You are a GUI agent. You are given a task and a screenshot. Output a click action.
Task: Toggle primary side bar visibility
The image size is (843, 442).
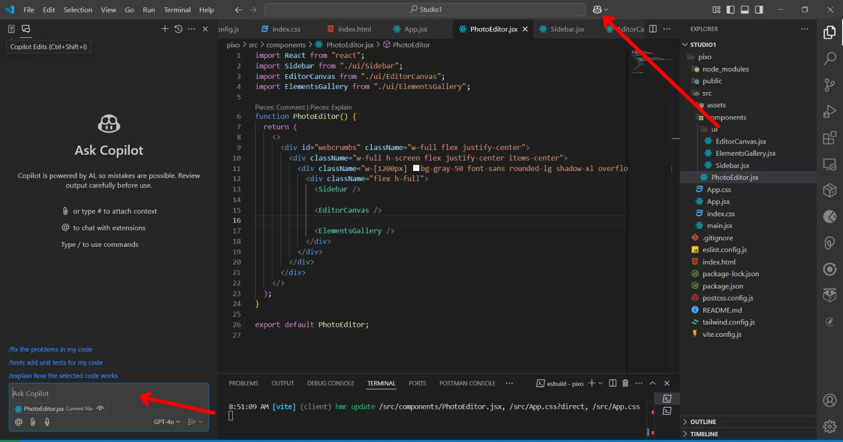point(730,9)
